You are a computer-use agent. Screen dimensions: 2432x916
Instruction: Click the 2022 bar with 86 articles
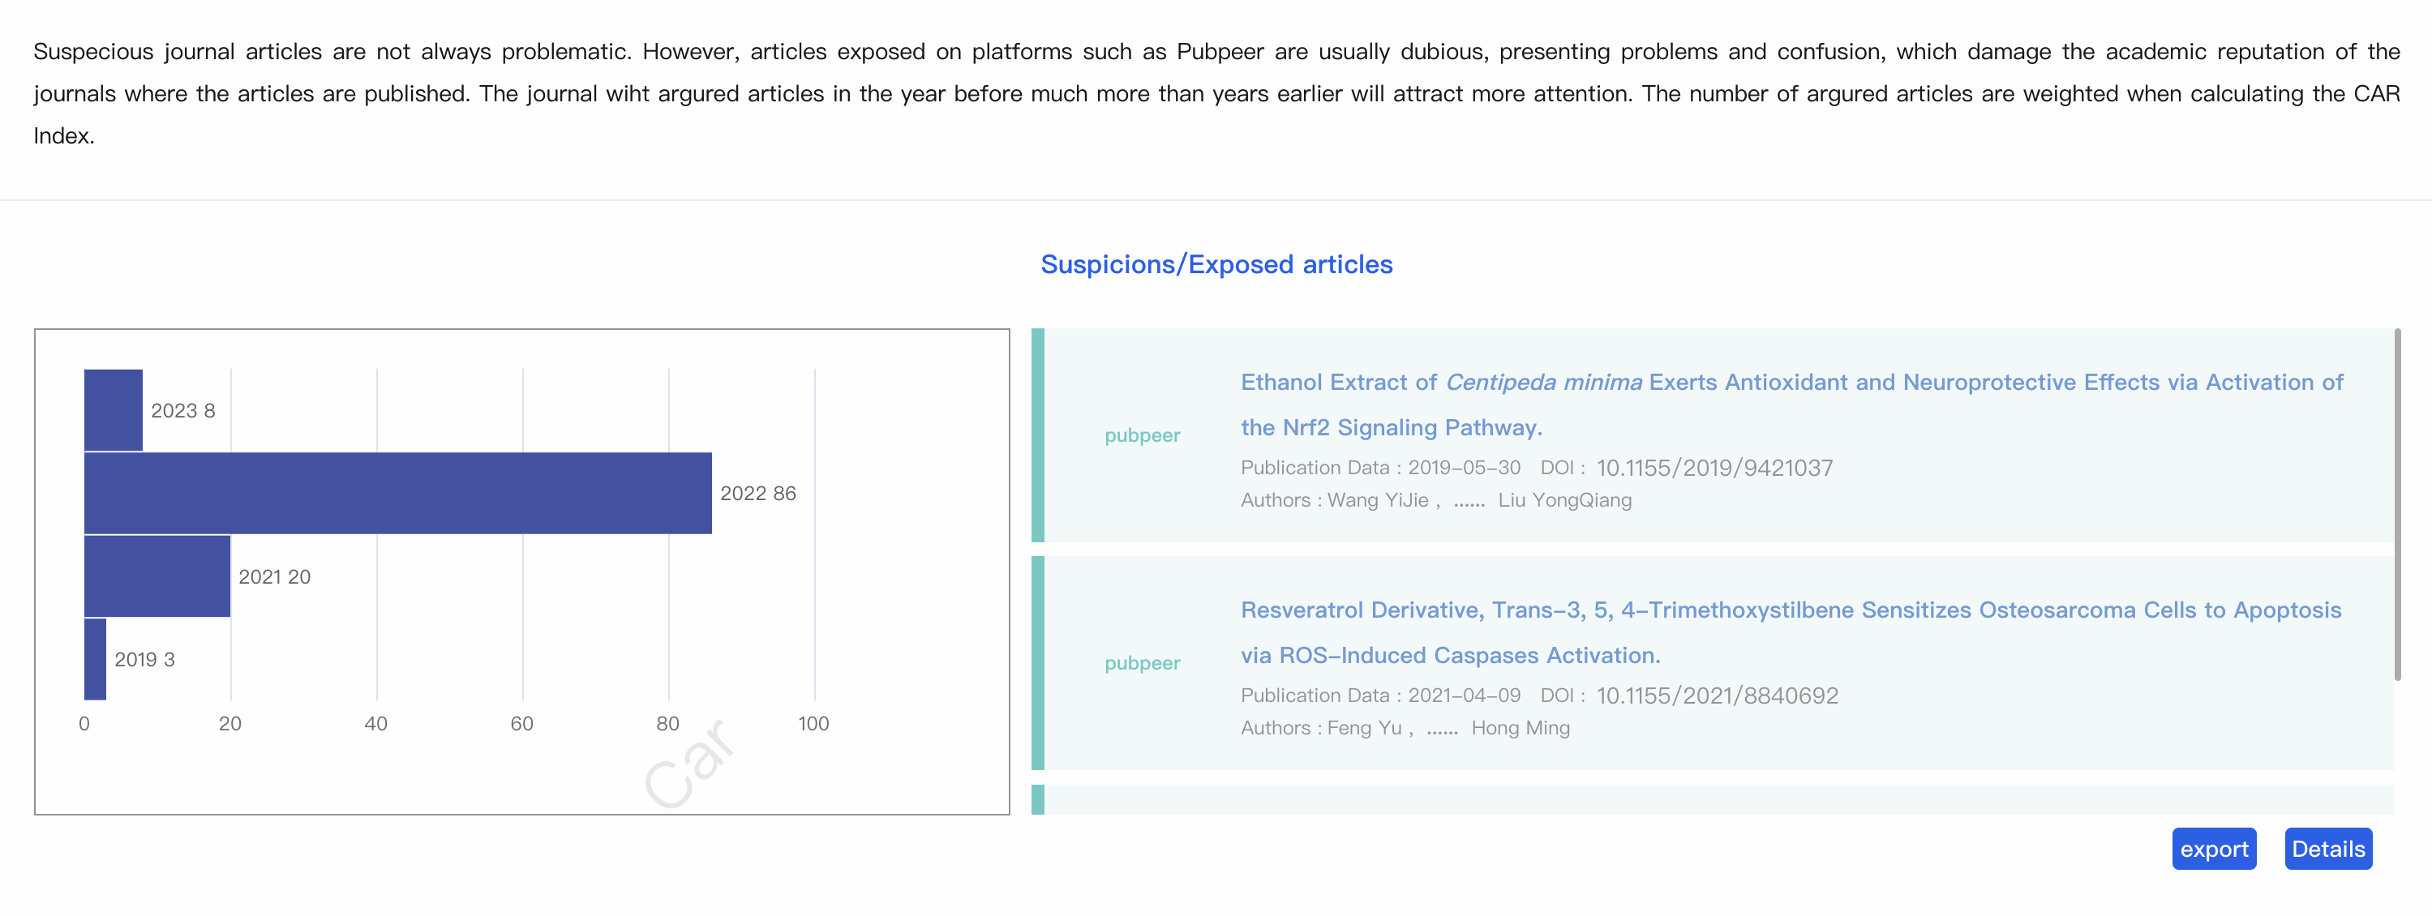coord(397,494)
